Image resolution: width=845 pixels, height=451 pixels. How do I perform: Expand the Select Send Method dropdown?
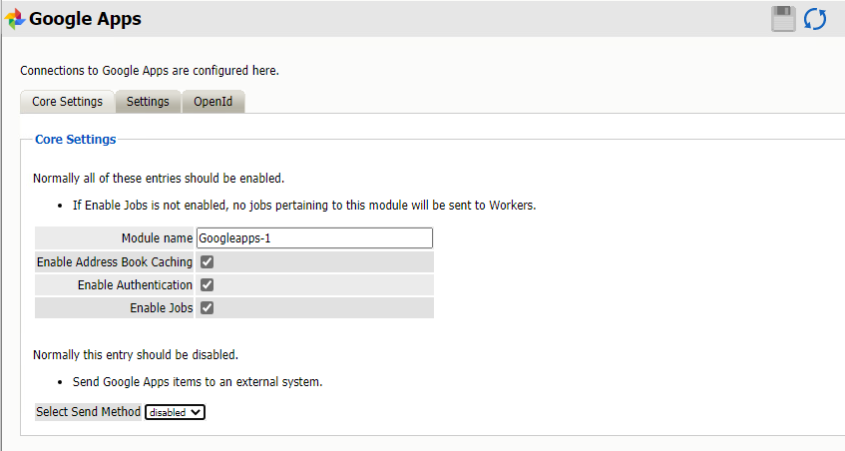click(x=176, y=412)
